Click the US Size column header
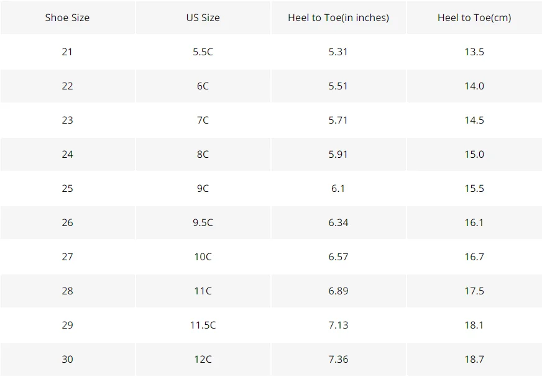Viewport: 542px width, 377px height. pyautogui.click(x=203, y=17)
